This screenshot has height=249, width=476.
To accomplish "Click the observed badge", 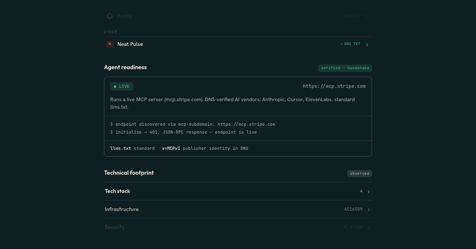I will point(359,174).
